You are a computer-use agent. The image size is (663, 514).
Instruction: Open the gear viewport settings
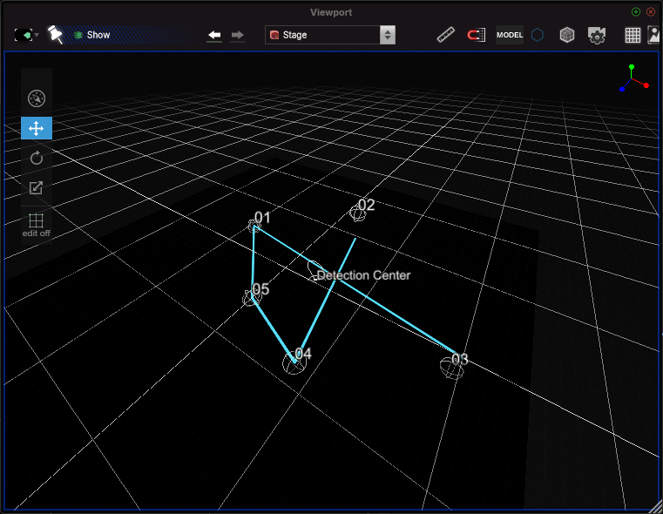click(597, 35)
